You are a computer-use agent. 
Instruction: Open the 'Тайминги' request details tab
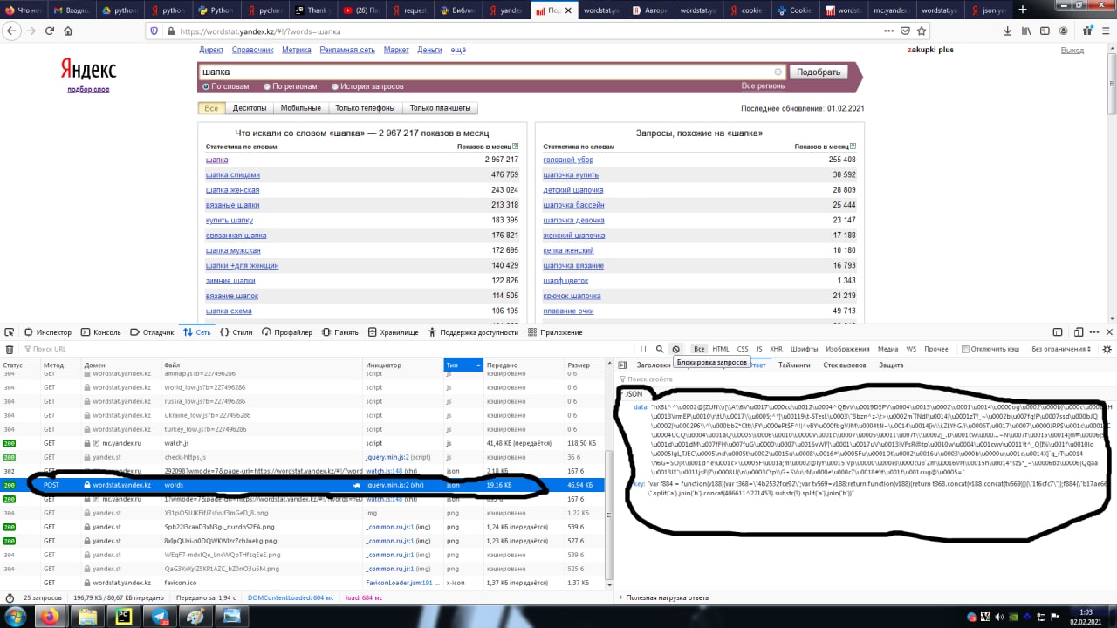point(794,365)
